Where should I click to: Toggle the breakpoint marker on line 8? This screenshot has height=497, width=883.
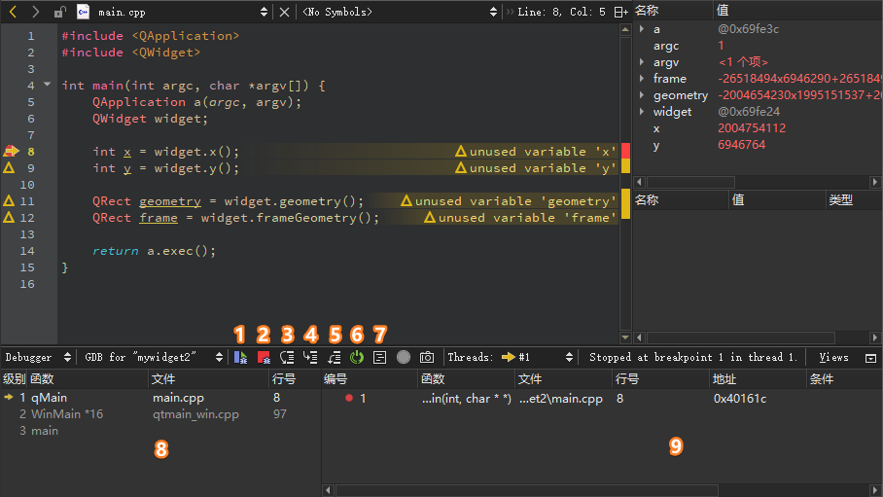pos(10,152)
